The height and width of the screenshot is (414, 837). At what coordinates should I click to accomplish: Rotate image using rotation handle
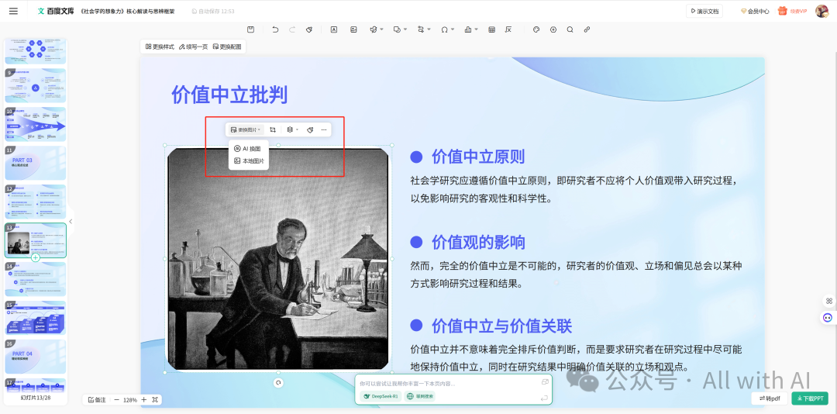278,382
